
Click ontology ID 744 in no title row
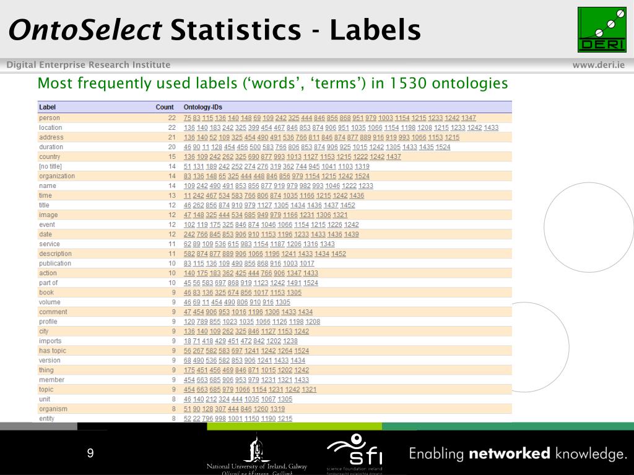click(x=302, y=166)
